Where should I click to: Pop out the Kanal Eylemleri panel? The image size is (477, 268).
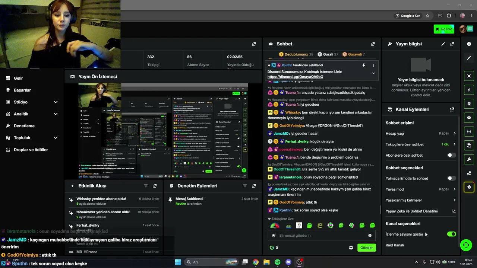pos(452,109)
